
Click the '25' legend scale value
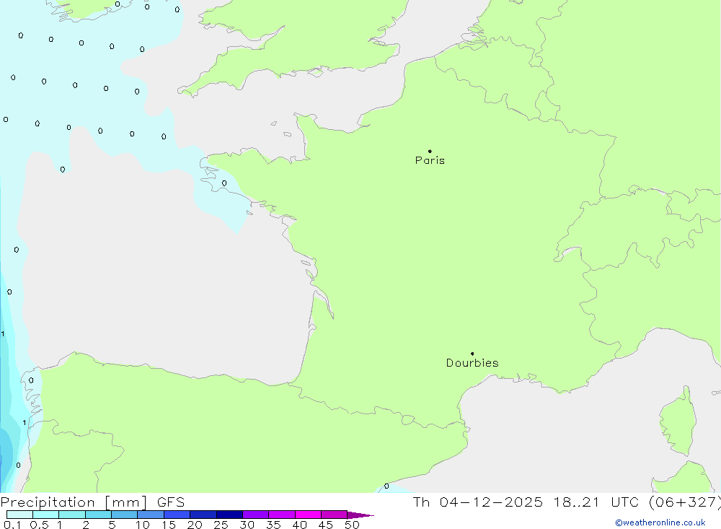tap(221, 525)
